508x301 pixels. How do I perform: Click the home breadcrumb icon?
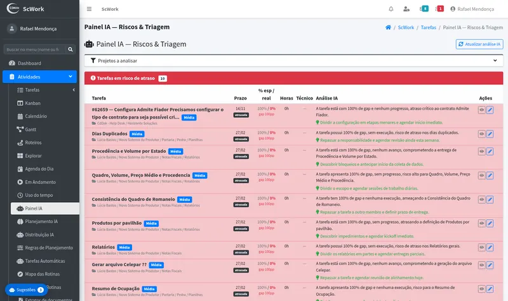[x=388, y=27]
